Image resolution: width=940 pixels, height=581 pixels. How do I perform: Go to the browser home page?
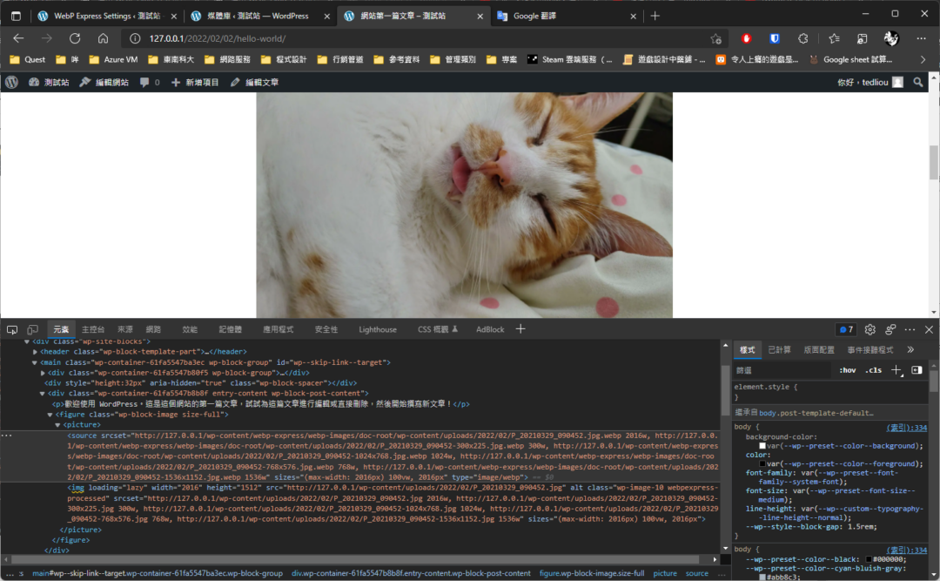(x=103, y=38)
